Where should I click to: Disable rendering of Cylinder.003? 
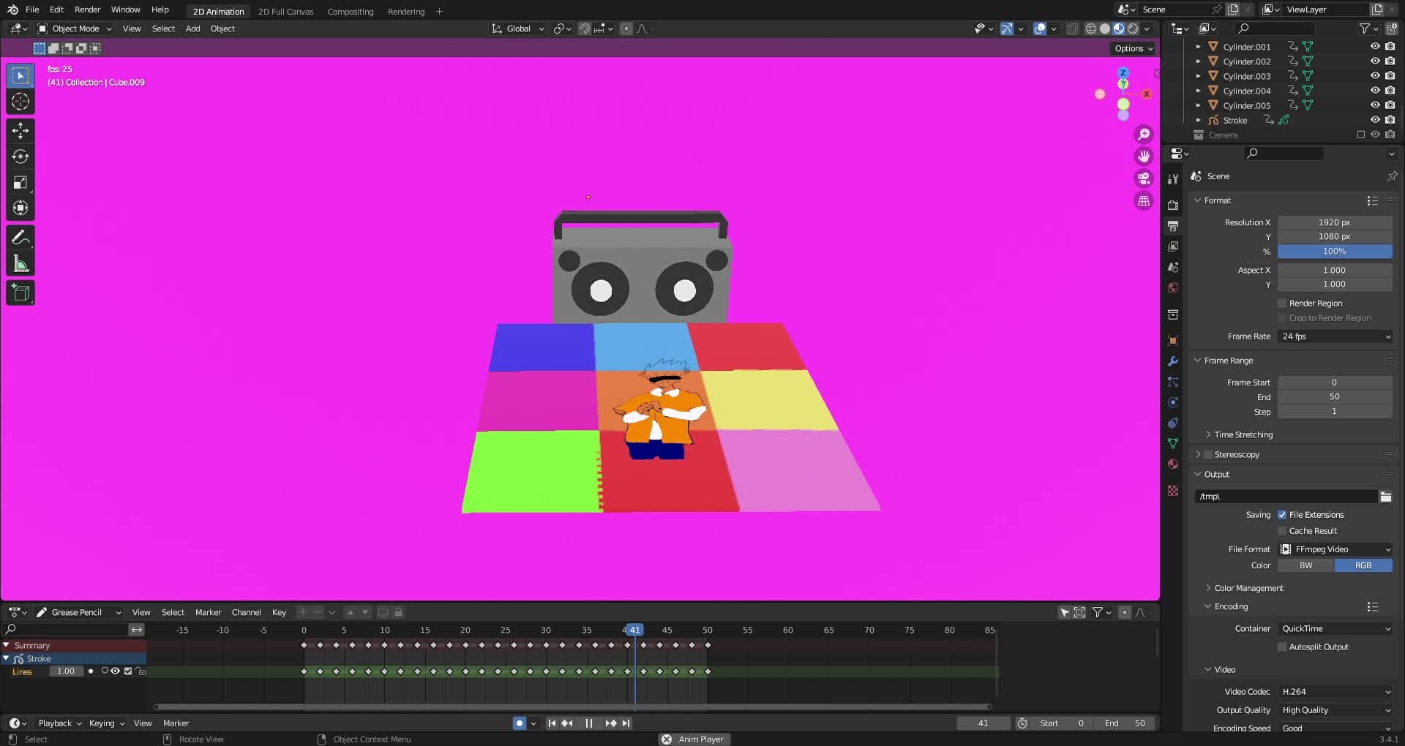[1390, 76]
